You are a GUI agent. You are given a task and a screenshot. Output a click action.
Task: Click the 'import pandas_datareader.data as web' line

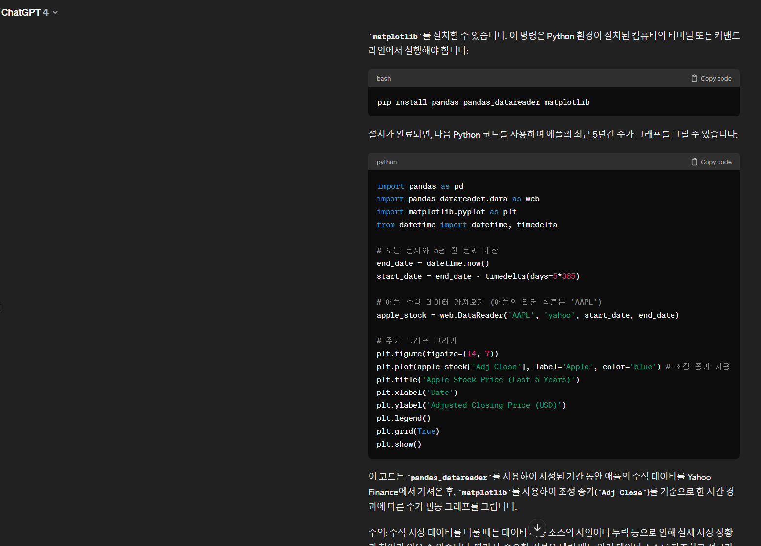pos(458,199)
